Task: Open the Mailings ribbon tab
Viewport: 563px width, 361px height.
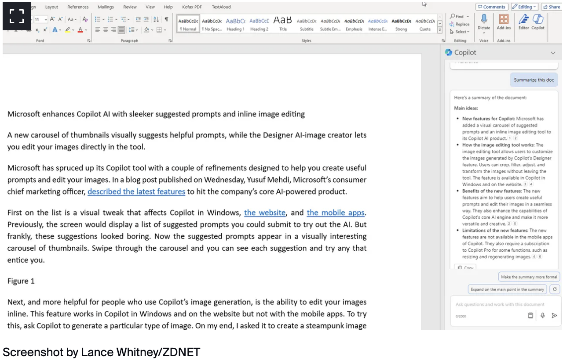Action: pyautogui.click(x=106, y=7)
